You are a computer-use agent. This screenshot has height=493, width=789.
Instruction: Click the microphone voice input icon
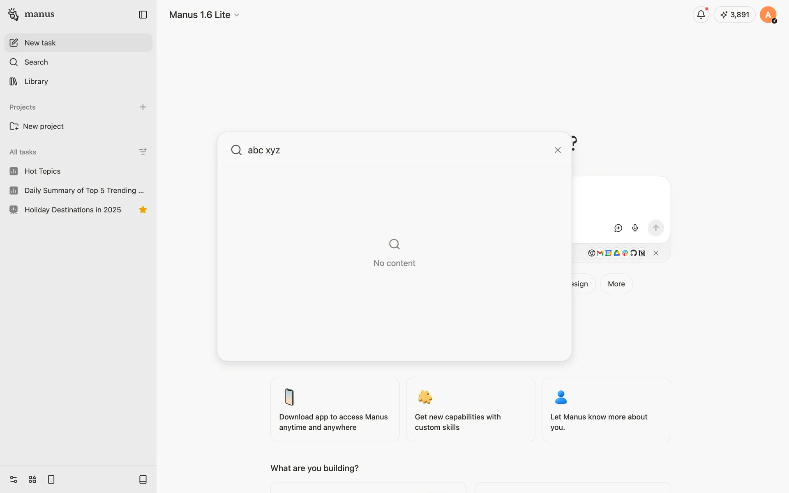[x=635, y=228]
